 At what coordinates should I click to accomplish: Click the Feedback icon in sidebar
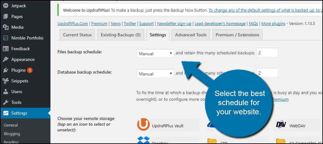[5, 49]
